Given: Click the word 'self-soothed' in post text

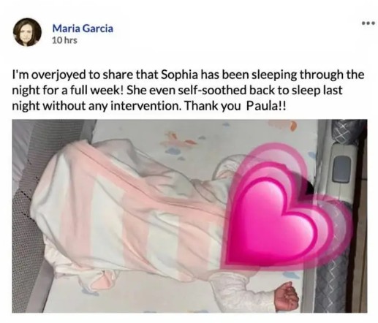Looking at the screenshot, I should pyautogui.click(x=211, y=91).
